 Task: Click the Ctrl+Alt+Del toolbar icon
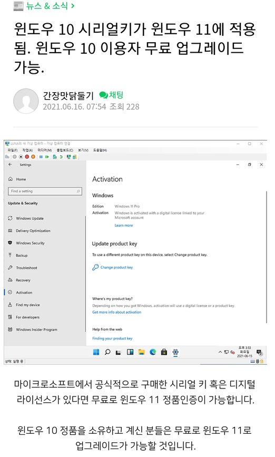[x=7, y=157]
